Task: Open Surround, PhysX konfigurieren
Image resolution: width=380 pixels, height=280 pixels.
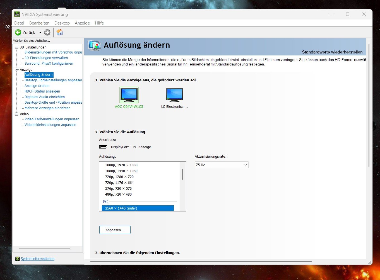Action: click(49, 64)
